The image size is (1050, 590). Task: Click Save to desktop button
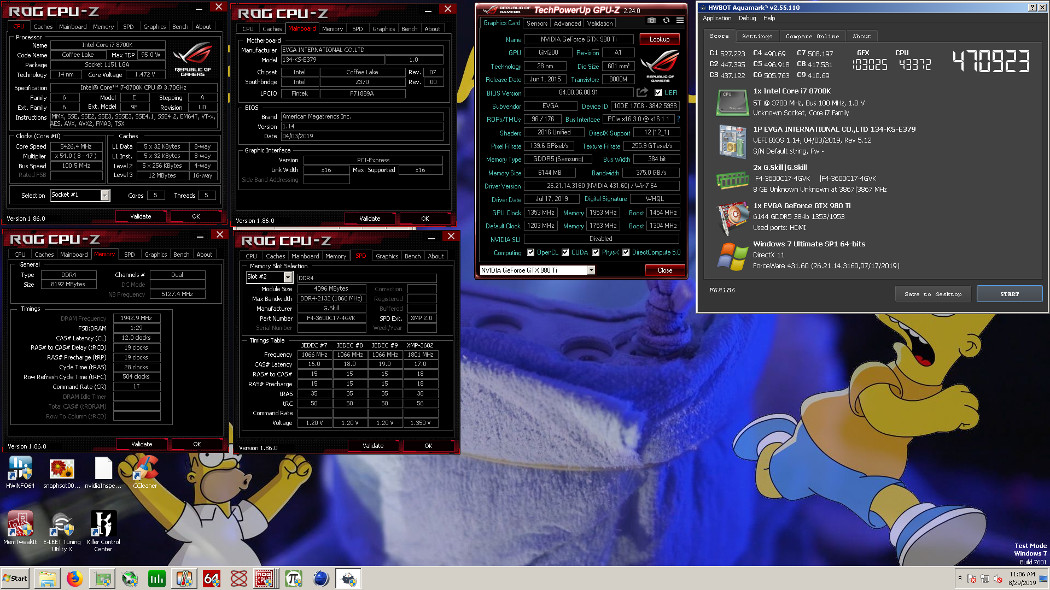coord(933,294)
